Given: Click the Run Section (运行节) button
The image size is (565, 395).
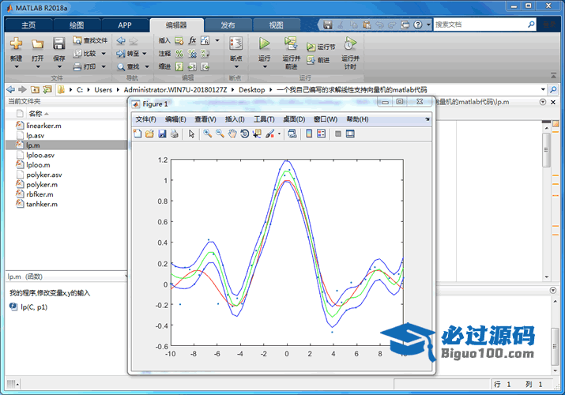Looking at the screenshot, I should 321,47.
